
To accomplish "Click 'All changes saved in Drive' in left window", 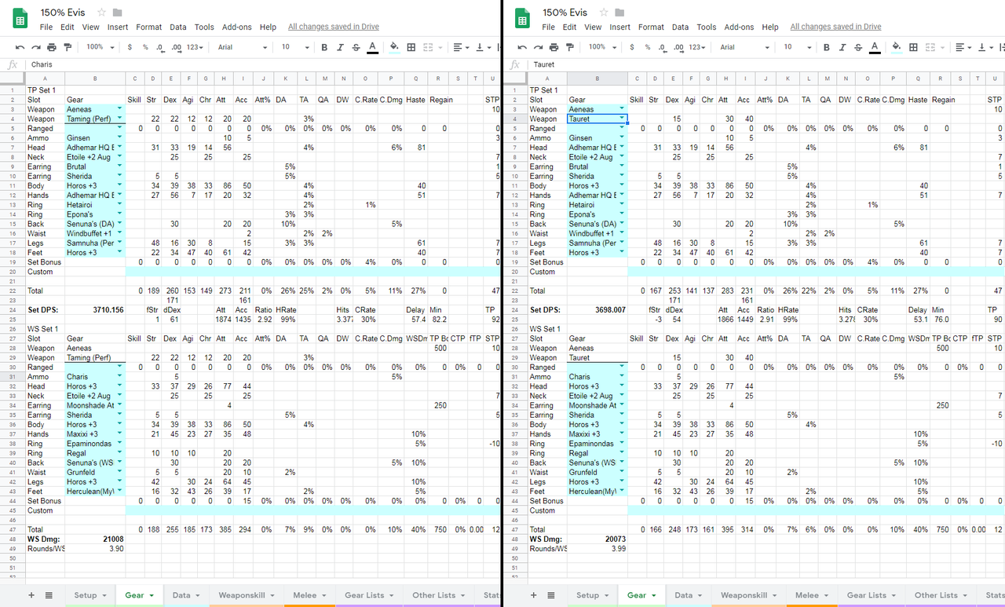I will point(333,27).
